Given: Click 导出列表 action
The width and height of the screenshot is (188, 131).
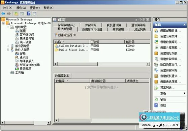Looking at the screenshot, I should pos(165,88).
